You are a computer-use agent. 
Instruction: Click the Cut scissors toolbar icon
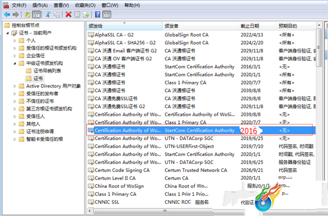48,15
